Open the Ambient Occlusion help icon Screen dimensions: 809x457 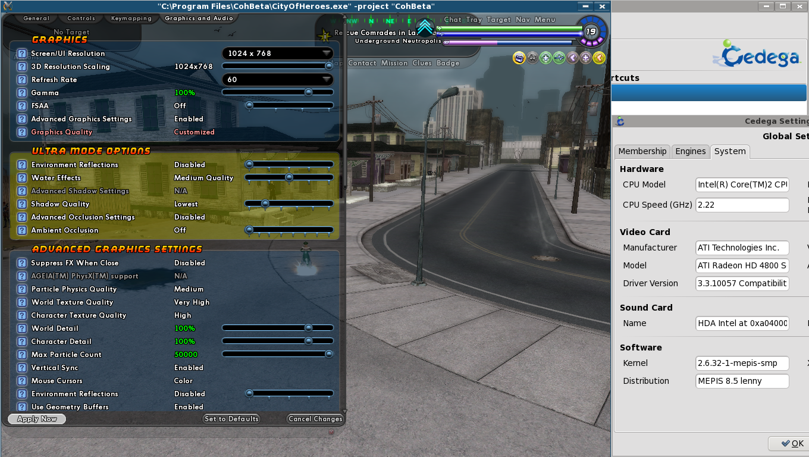point(22,230)
